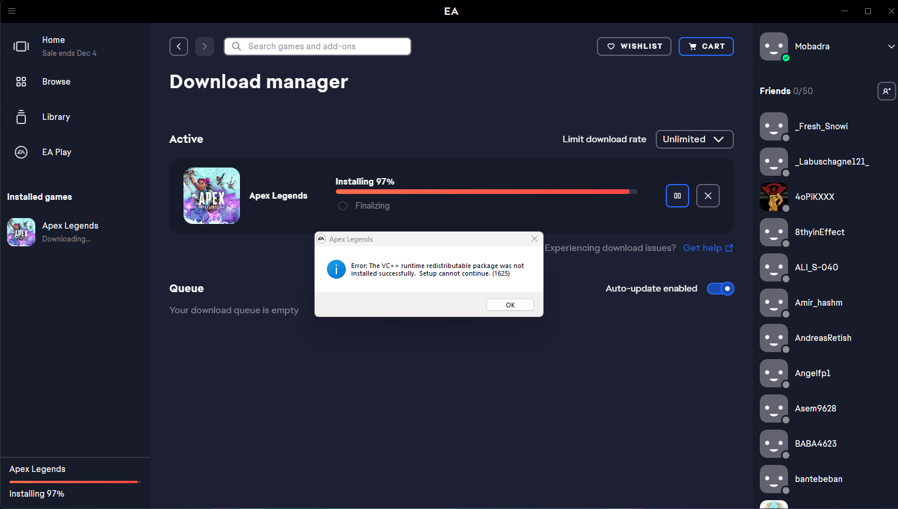
Task: Click the EA Play logo icon
Action: point(21,152)
